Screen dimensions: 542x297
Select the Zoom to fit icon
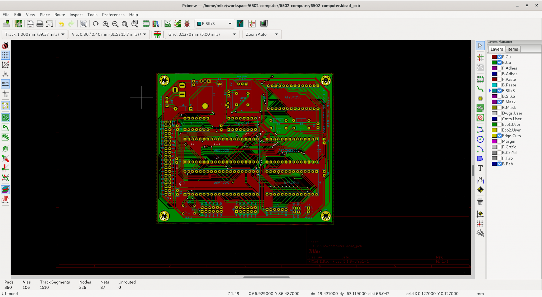coord(124,24)
